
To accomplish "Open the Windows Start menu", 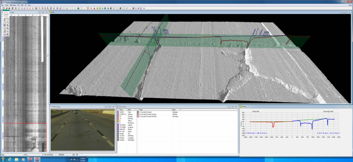I will click(x=3, y=159).
